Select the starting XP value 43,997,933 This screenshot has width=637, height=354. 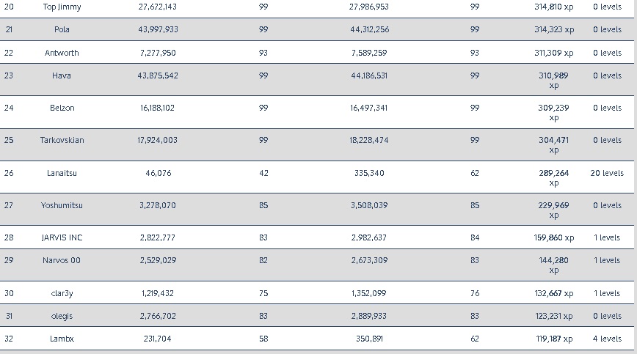(158, 29)
